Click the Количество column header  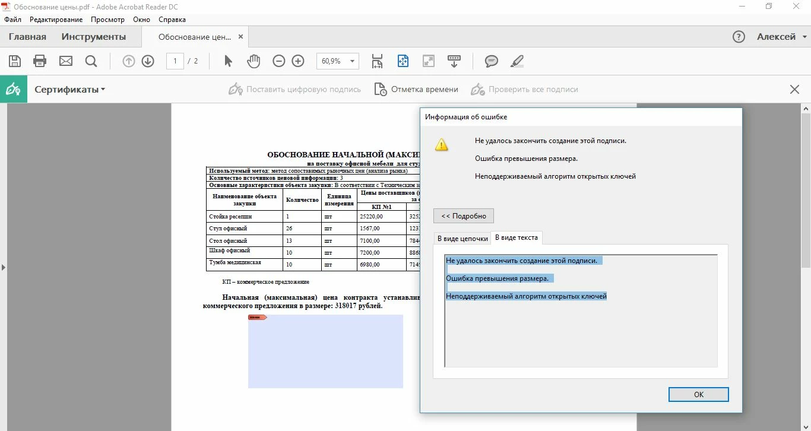[302, 199]
